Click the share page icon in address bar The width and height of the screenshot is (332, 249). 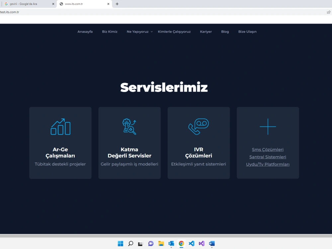tap(329, 12)
